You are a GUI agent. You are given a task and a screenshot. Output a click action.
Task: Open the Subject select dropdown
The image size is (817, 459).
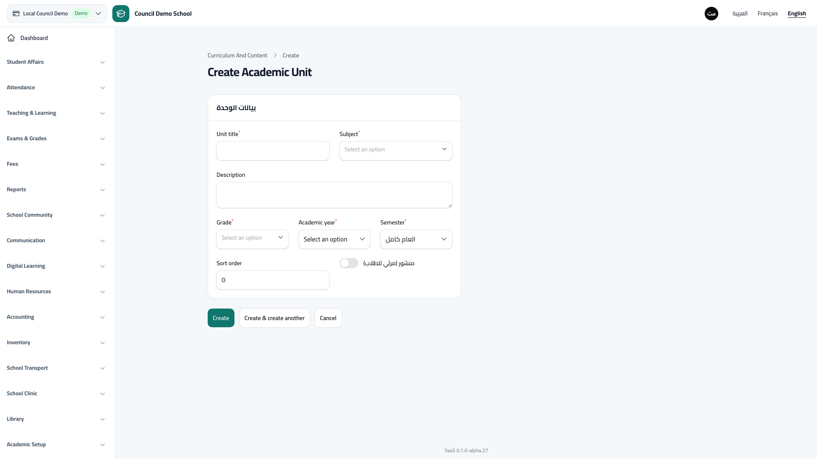(396, 151)
